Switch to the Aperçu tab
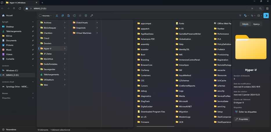Viewport: 271px width, 132px height. (x=256, y=24)
